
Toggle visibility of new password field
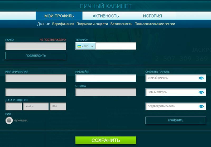pyautogui.click(x=201, y=92)
